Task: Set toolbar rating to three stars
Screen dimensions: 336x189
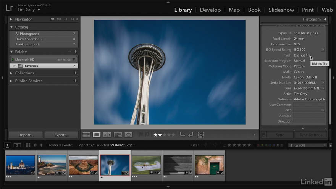Action: (x=164, y=135)
